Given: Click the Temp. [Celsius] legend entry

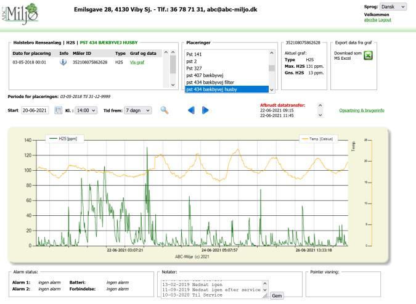Looking at the screenshot, I should click(x=319, y=139).
